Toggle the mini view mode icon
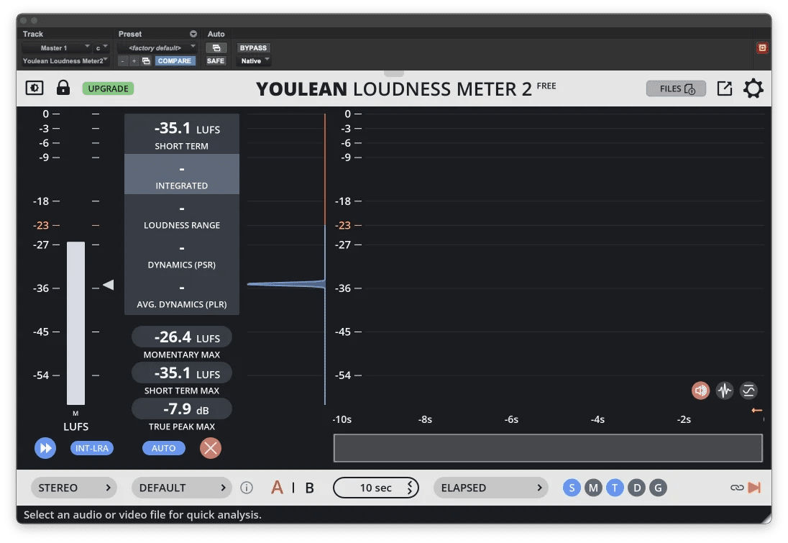Screen dimensions: 788x543 click(x=35, y=88)
